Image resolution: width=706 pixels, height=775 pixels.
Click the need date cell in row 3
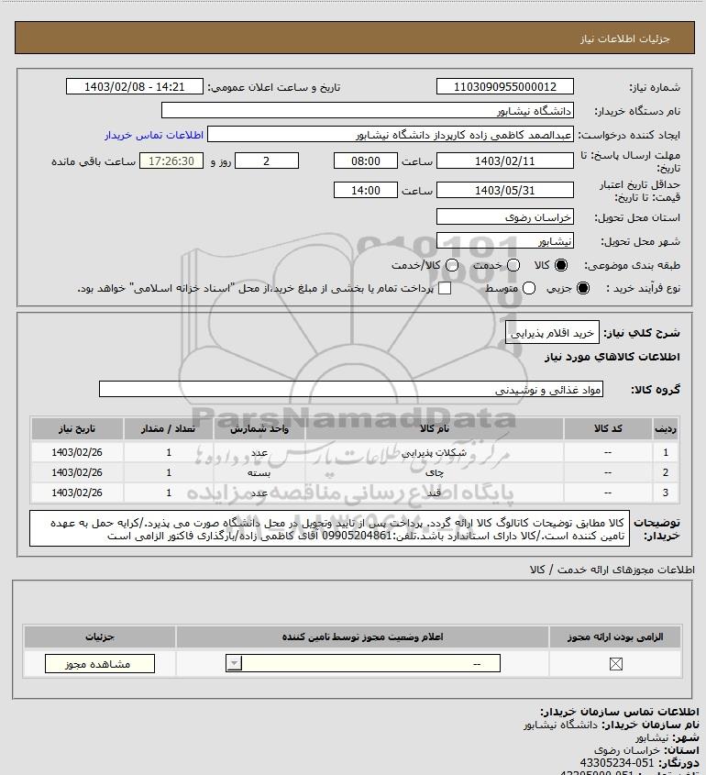pos(77,493)
